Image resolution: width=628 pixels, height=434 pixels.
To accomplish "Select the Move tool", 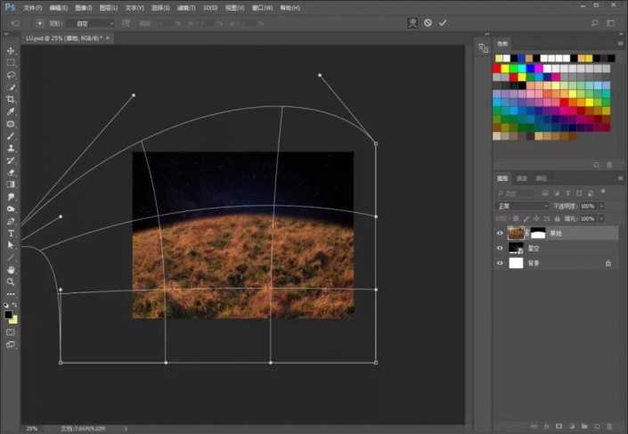I will click(x=11, y=51).
